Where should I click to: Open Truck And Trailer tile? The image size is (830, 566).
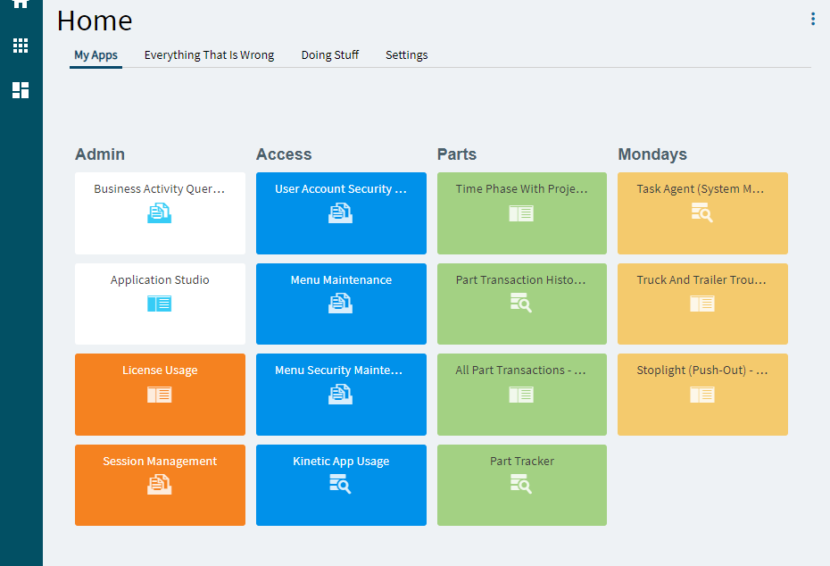(702, 304)
